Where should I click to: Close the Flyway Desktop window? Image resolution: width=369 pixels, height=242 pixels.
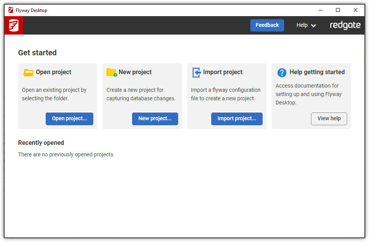click(355, 10)
